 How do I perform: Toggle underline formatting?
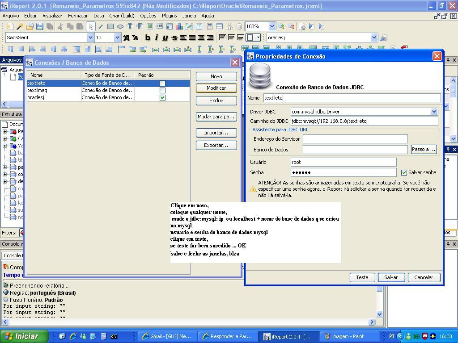tap(165, 38)
